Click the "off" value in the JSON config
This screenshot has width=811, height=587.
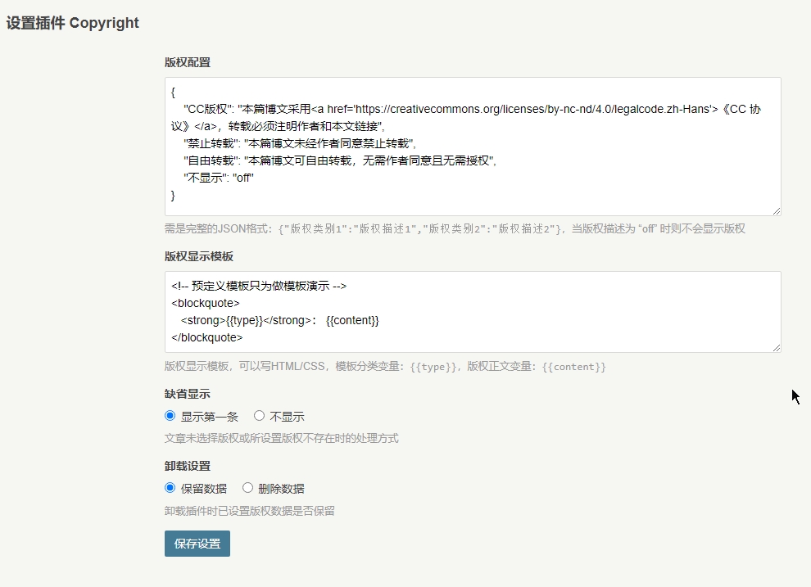(x=243, y=178)
